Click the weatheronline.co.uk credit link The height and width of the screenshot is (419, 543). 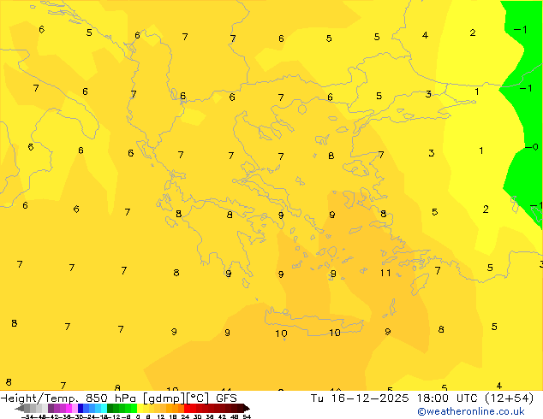point(471,411)
